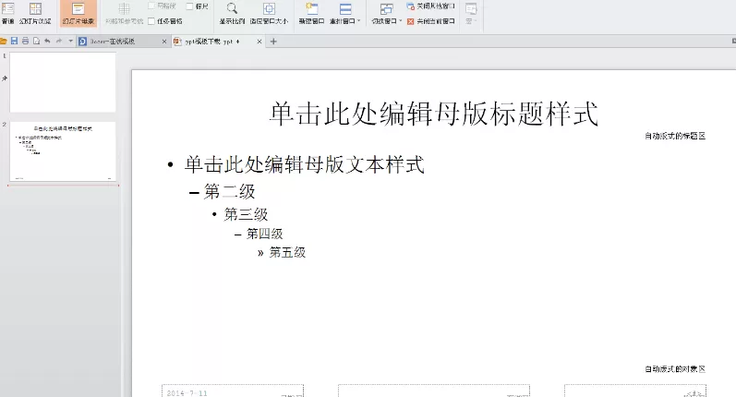Click the slide number placeholder box
Viewport: 736px width, 397px height.
click(x=635, y=391)
